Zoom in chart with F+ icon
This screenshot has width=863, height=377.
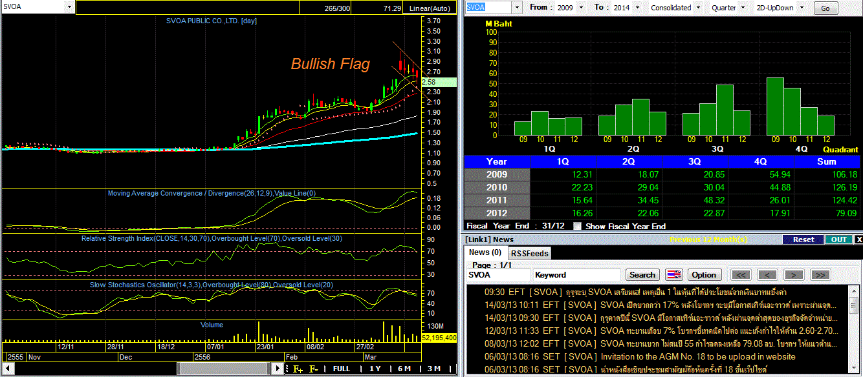(x=298, y=369)
